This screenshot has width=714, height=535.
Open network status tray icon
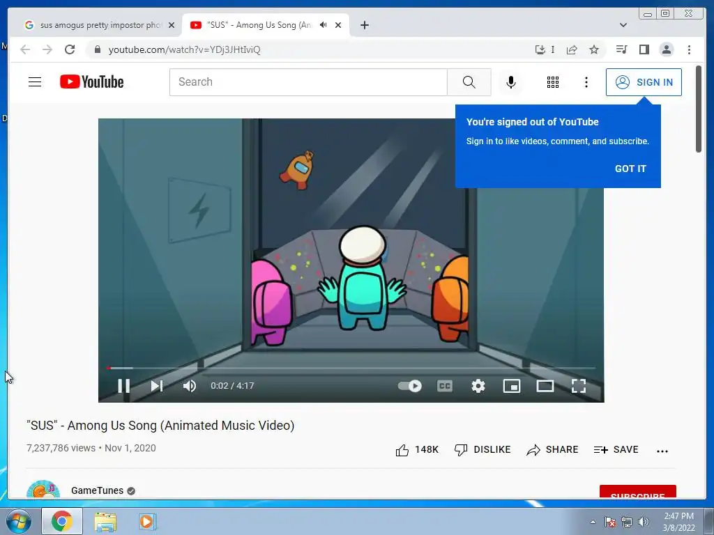point(627,522)
